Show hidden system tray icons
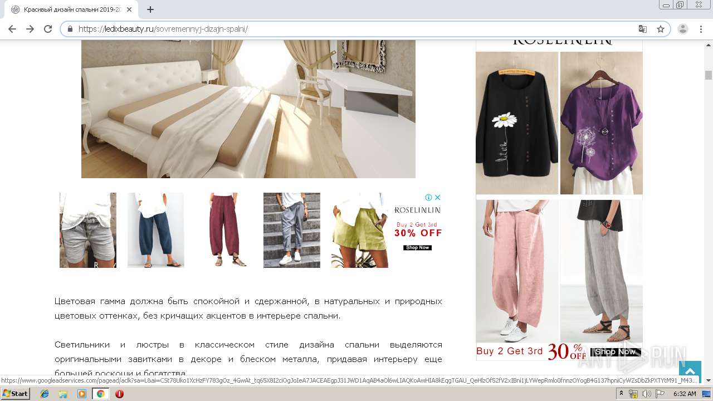Image resolution: width=713 pixels, height=401 pixels. [x=622, y=393]
